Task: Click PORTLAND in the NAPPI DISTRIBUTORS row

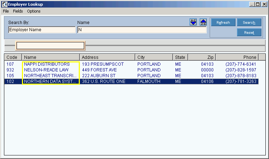Action: click(149, 64)
